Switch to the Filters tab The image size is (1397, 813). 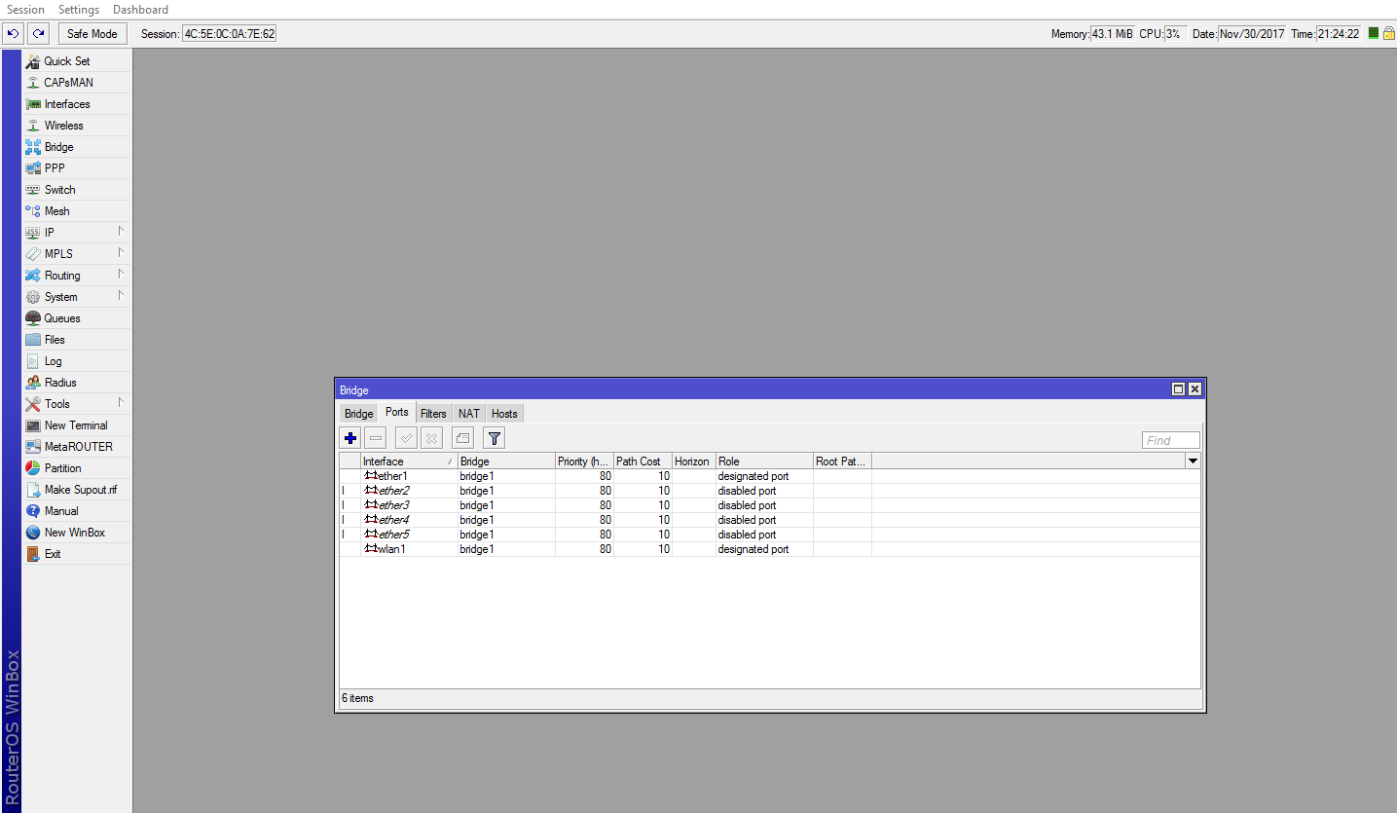(433, 414)
